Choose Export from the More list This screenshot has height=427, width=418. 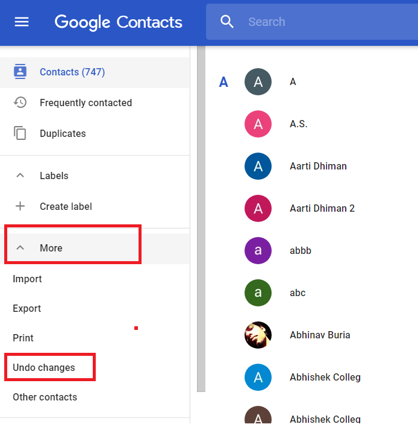(27, 308)
